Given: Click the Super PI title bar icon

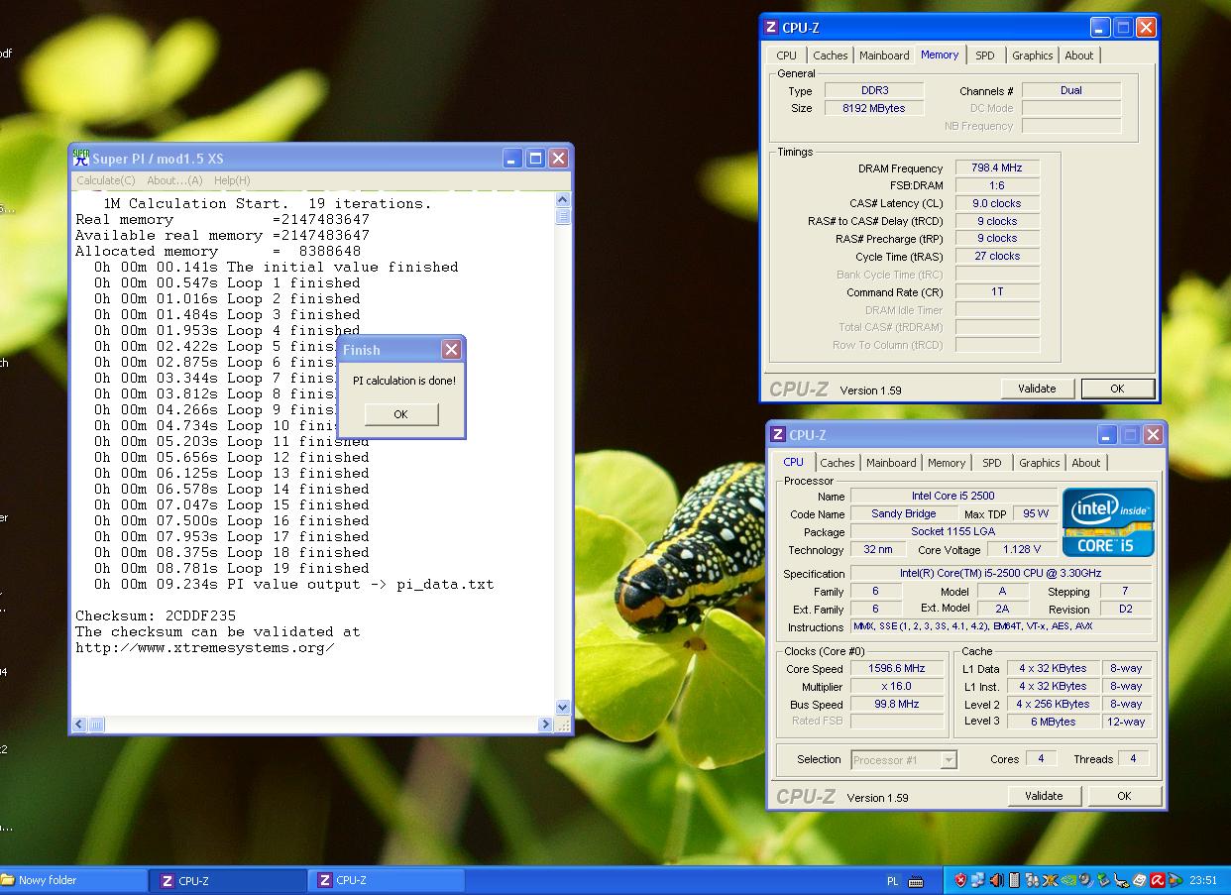Looking at the screenshot, I should pos(81,158).
